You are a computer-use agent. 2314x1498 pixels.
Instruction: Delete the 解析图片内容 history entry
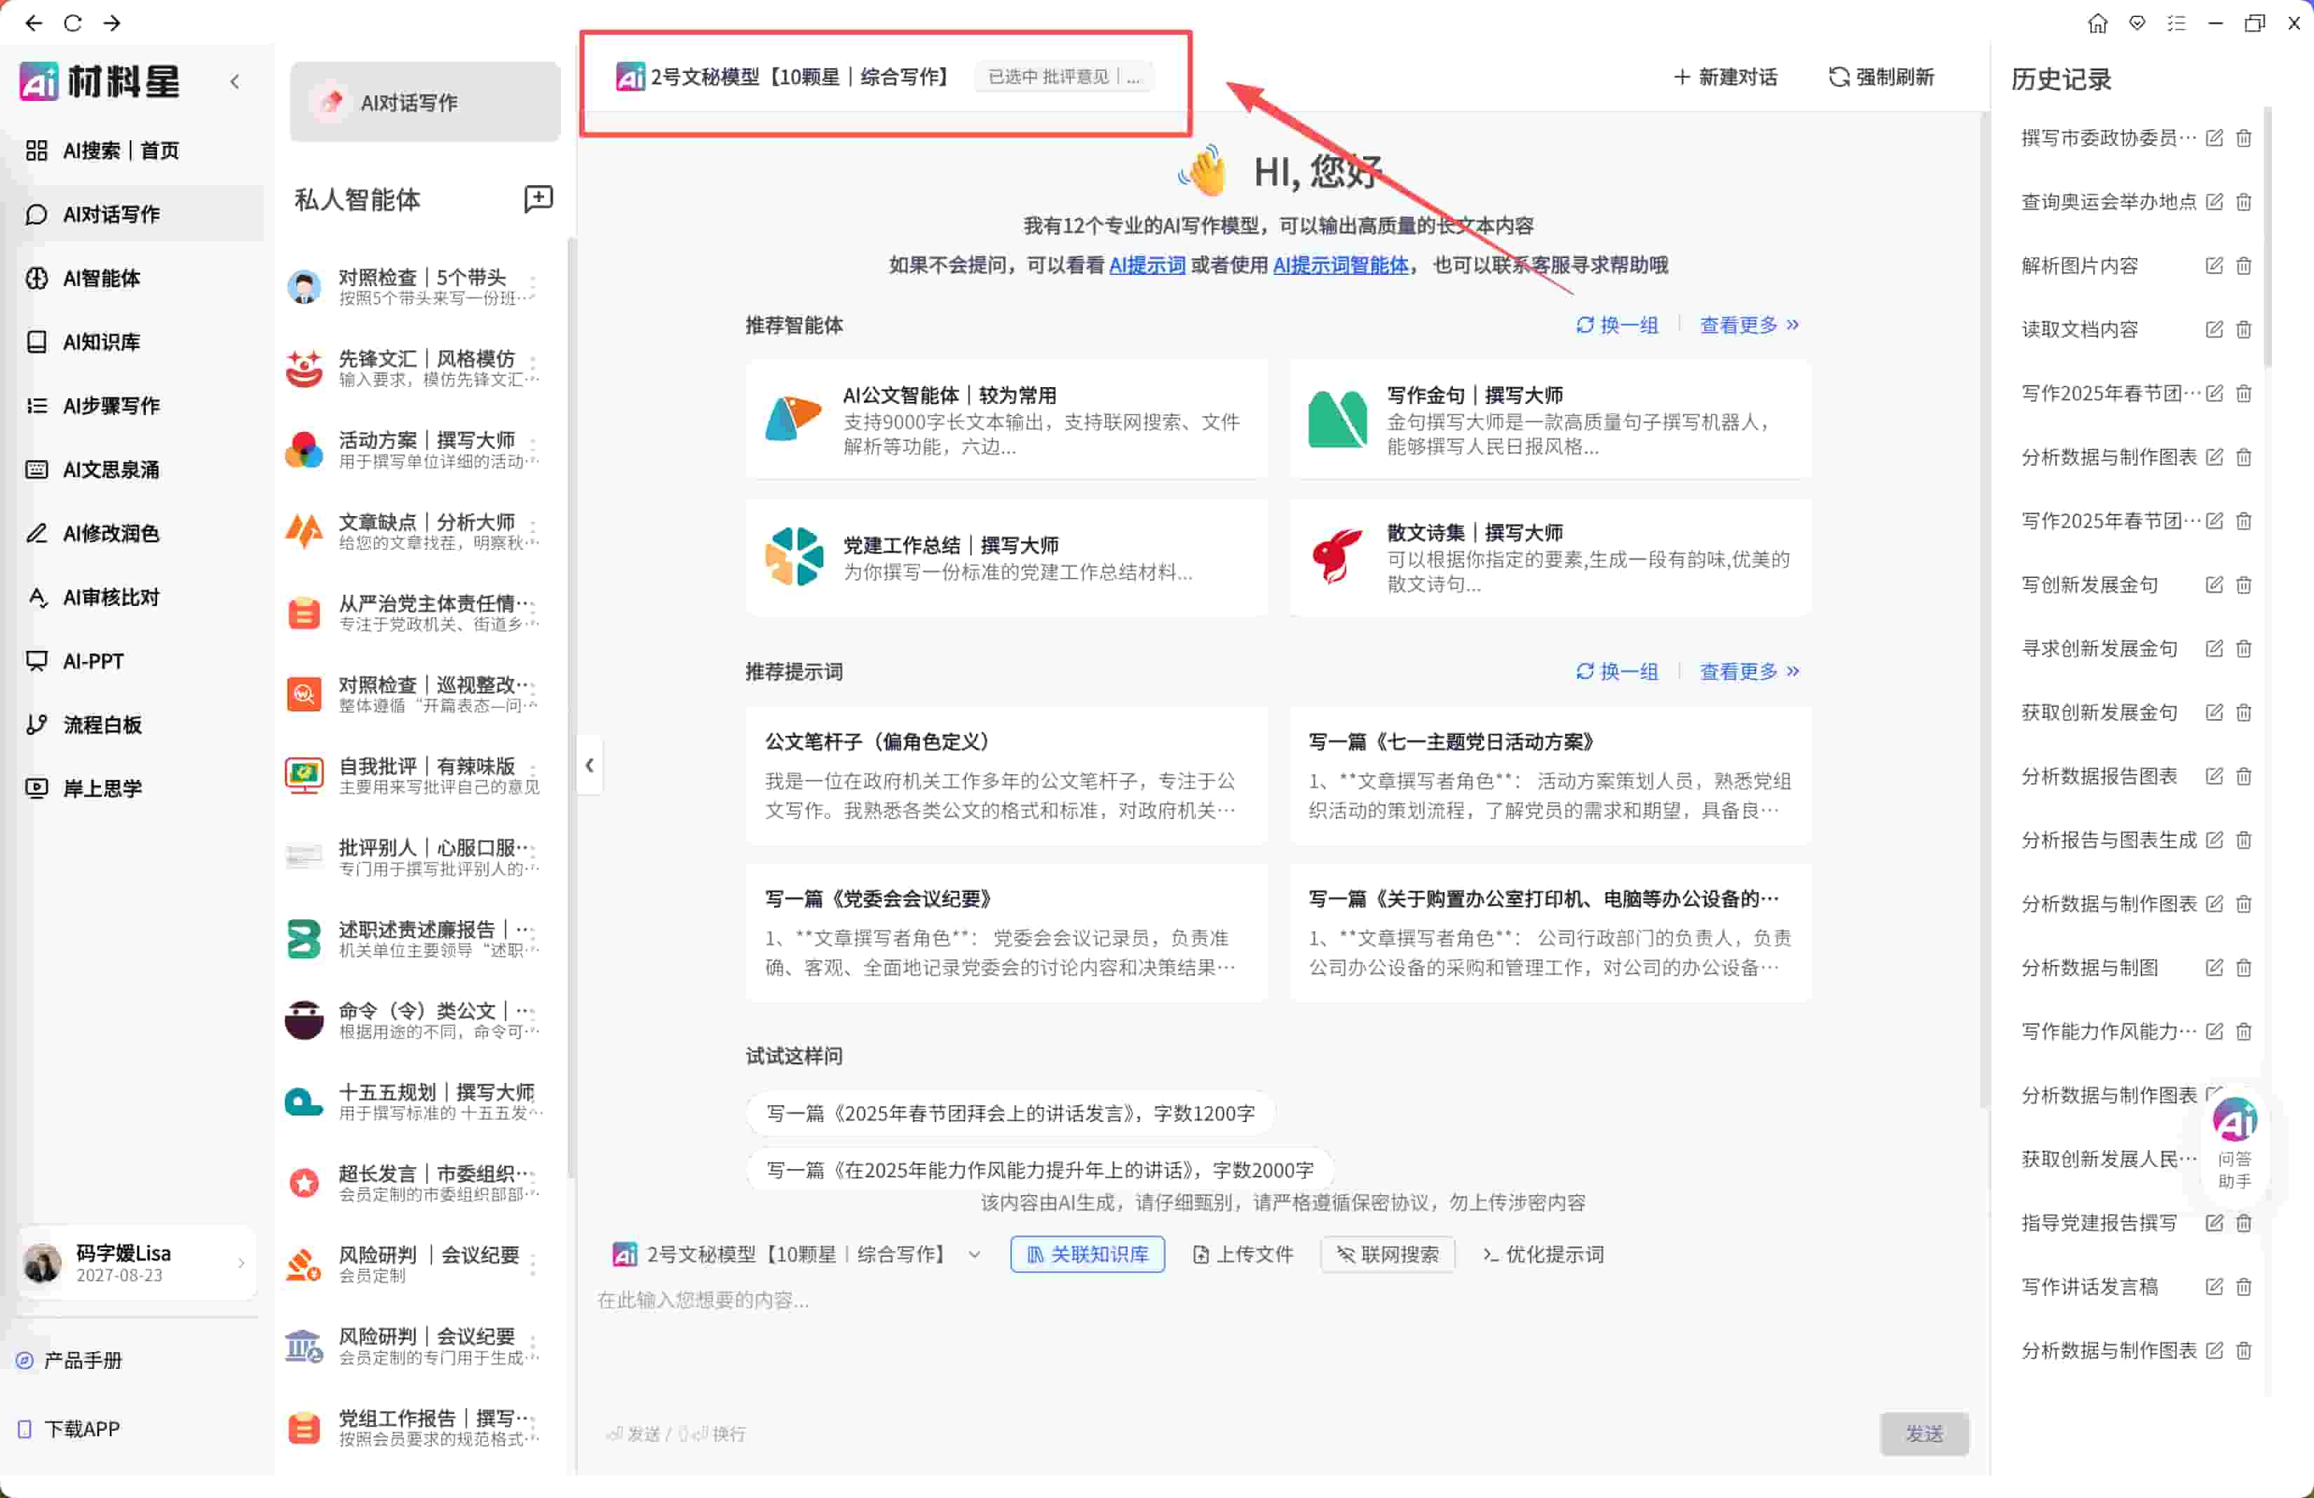pos(2243,265)
